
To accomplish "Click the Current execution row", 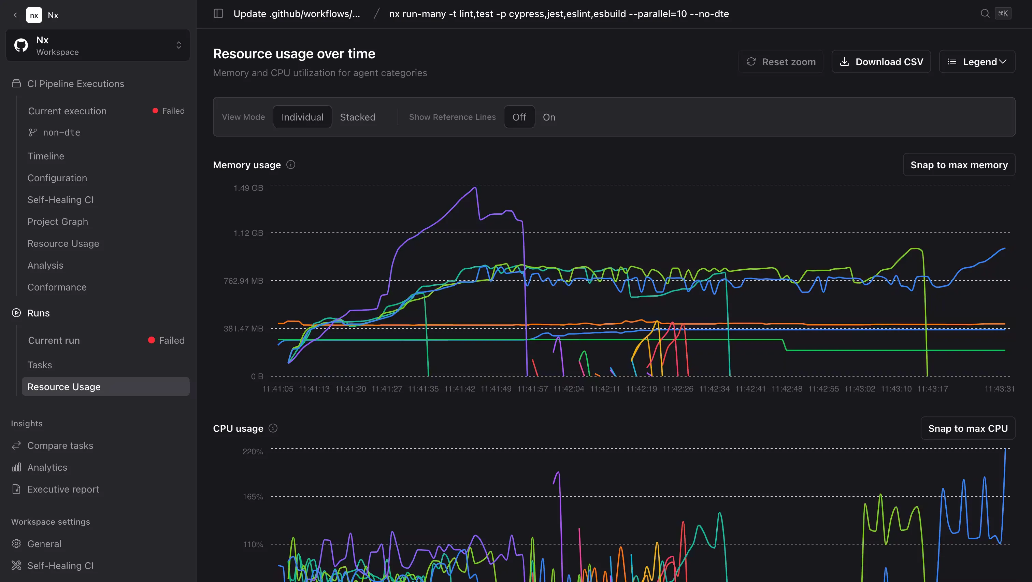I will 106,111.
